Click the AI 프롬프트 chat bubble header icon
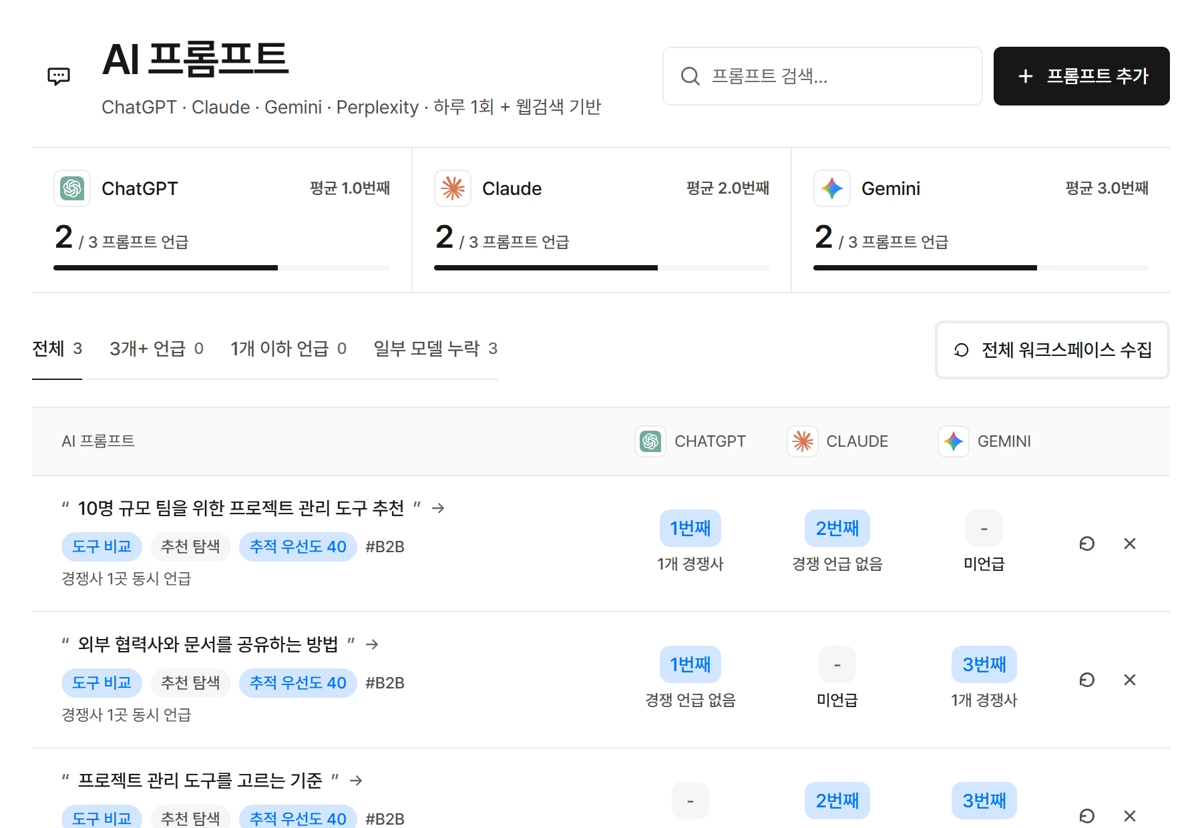The width and height of the screenshot is (1202, 828). click(59, 76)
